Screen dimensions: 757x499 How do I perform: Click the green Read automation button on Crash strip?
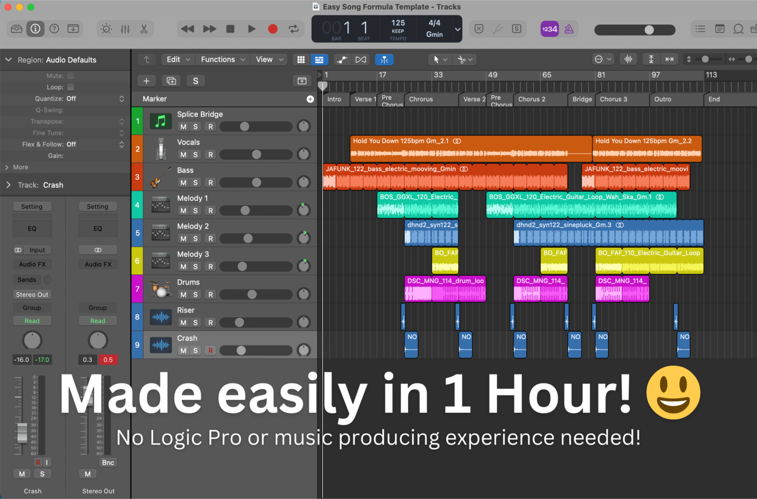point(32,321)
